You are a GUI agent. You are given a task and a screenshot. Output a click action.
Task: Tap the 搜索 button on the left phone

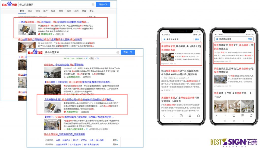pos(197,39)
